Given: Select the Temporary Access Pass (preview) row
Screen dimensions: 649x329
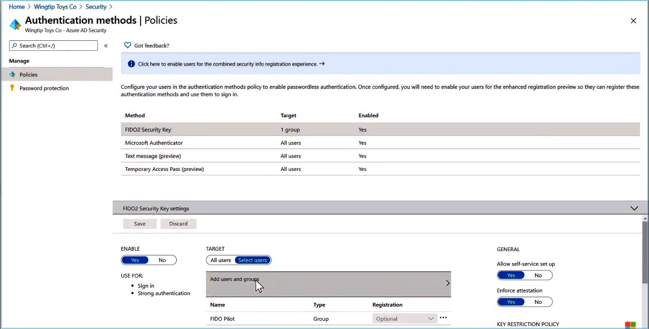Looking at the screenshot, I should (x=381, y=169).
